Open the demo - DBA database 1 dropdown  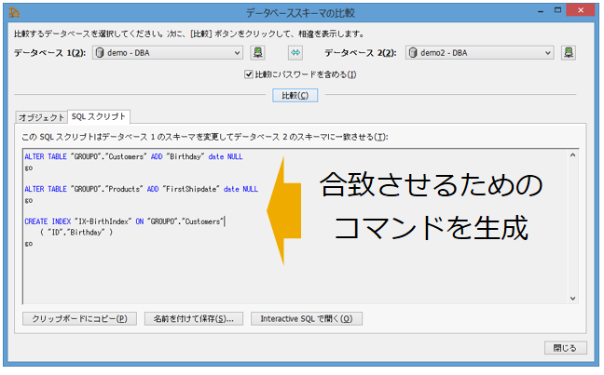(x=168, y=53)
